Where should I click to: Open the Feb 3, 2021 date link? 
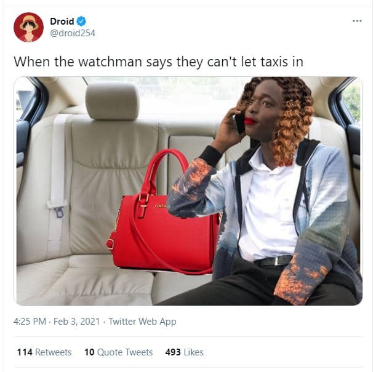(76, 321)
